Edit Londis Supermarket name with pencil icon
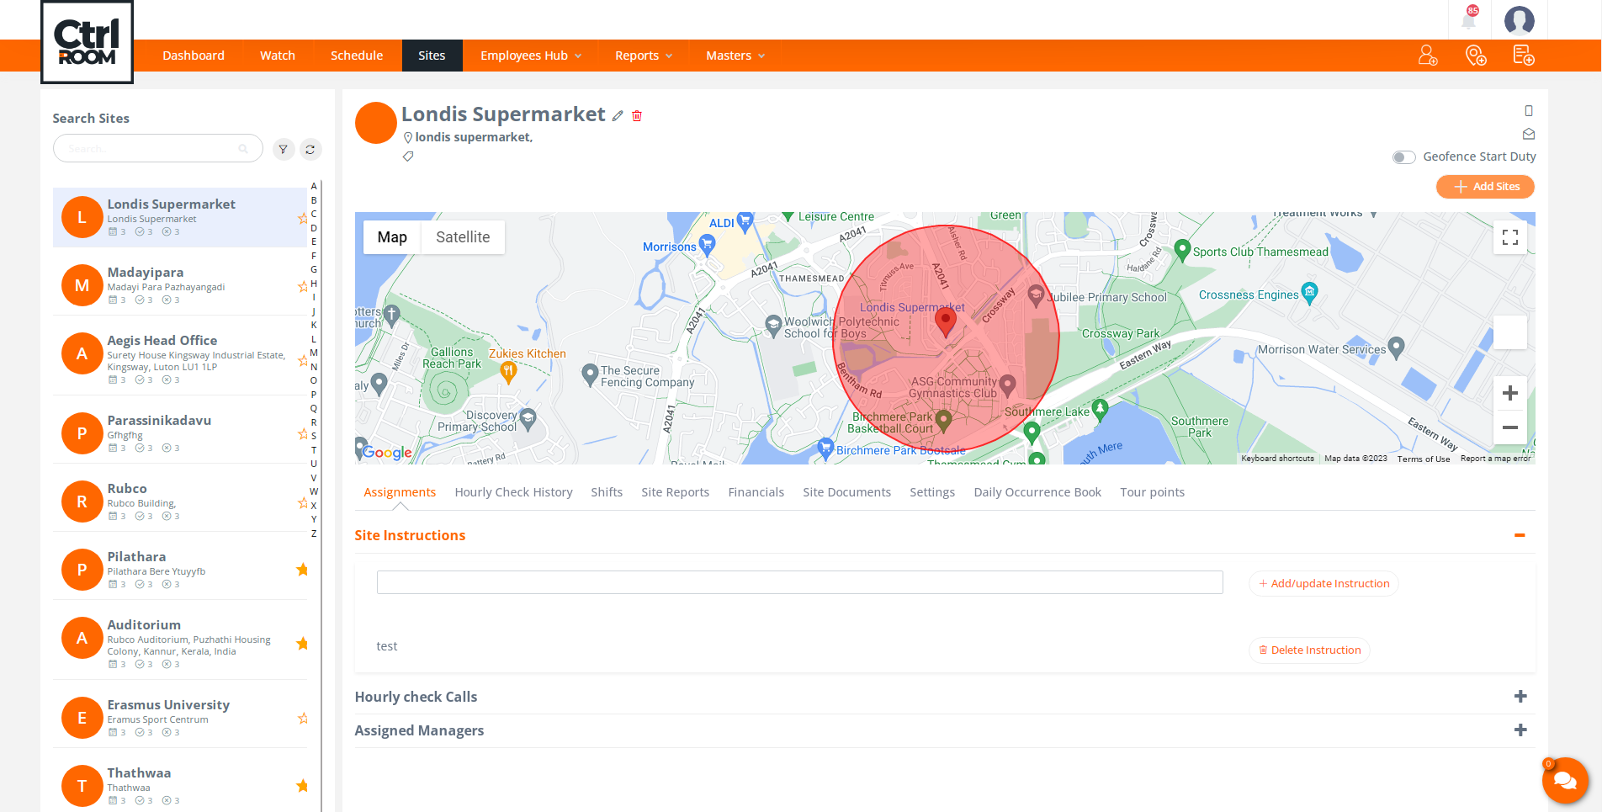 pyautogui.click(x=618, y=116)
